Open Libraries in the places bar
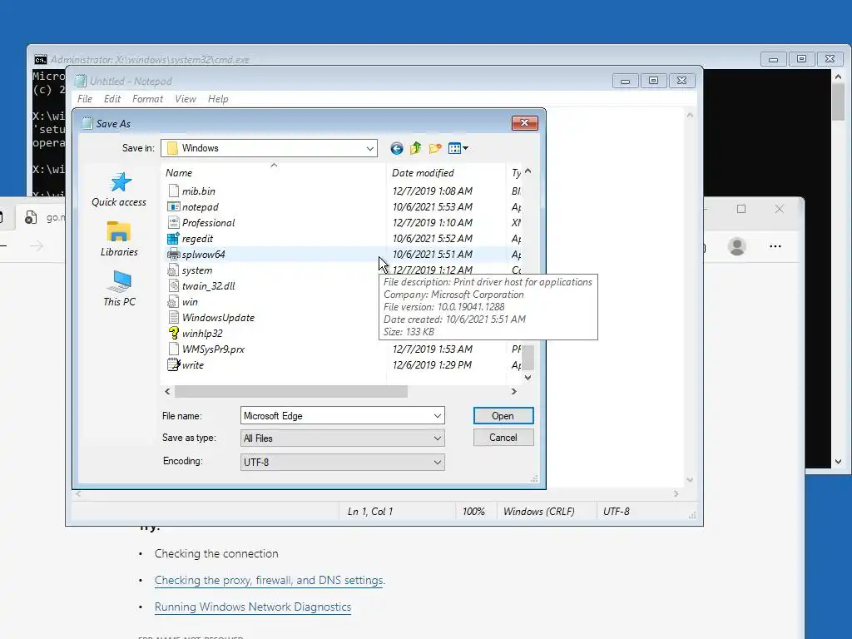852x639 pixels. (x=119, y=239)
